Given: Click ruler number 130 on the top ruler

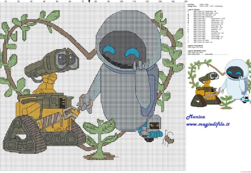Looking at the screenshot, I should tap(160, 2).
